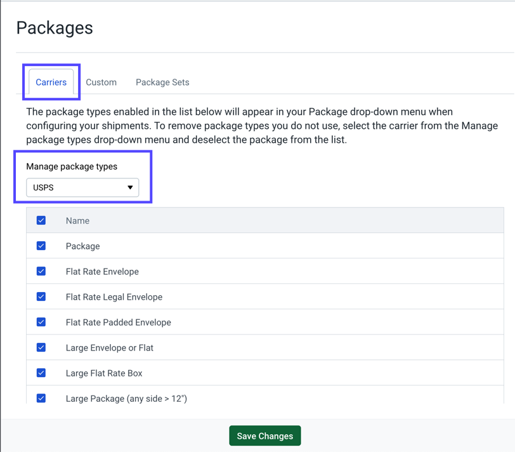
Task: Expand the carrier selection showing USPS
Action: (81, 187)
